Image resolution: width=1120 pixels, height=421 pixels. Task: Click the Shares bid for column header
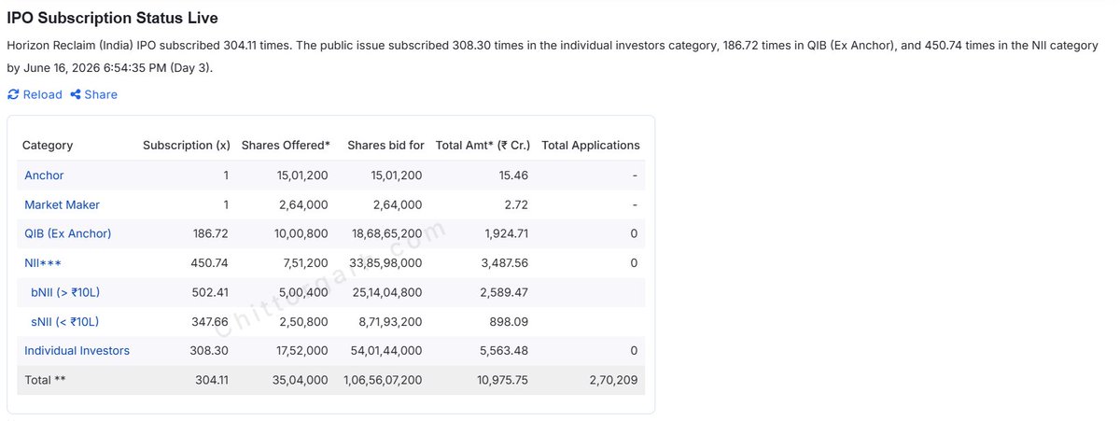[385, 146]
